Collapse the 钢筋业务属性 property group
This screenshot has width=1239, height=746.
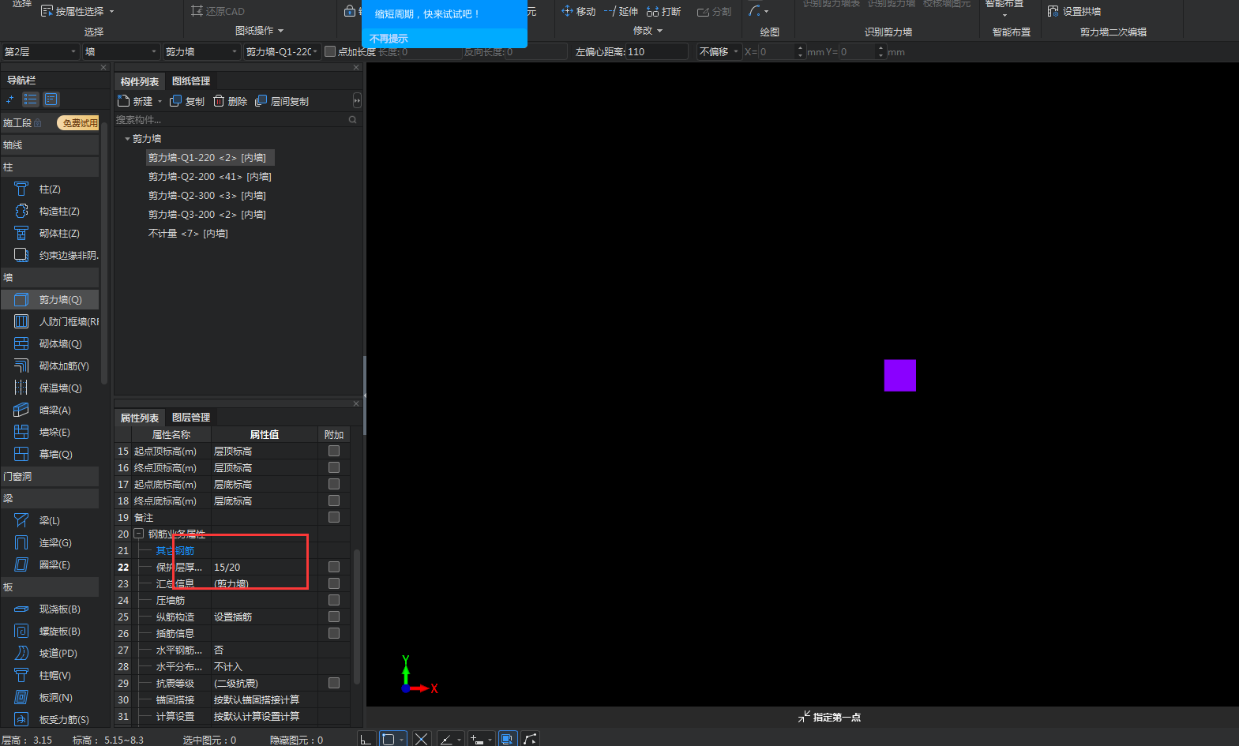(139, 534)
